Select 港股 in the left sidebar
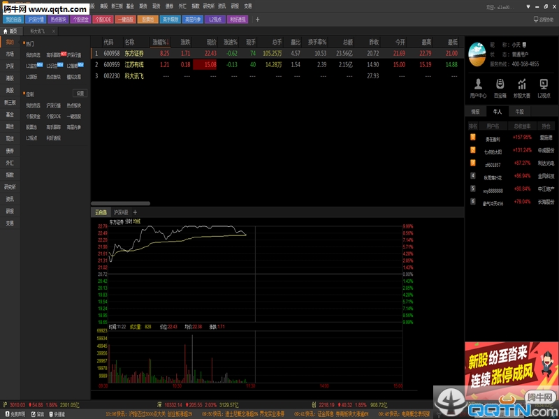The image size is (559, 419). 10,78
